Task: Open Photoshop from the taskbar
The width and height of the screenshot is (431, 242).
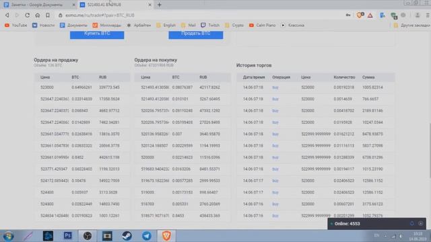Action: click(67, 236)
